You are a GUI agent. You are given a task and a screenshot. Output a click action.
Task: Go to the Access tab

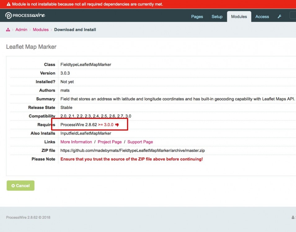(262, 17)
